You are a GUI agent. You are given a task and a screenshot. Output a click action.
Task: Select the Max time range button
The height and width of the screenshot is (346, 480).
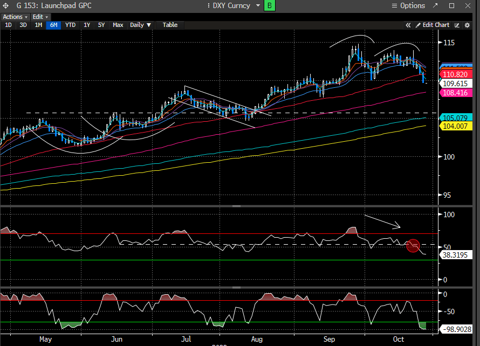(118, 25)
